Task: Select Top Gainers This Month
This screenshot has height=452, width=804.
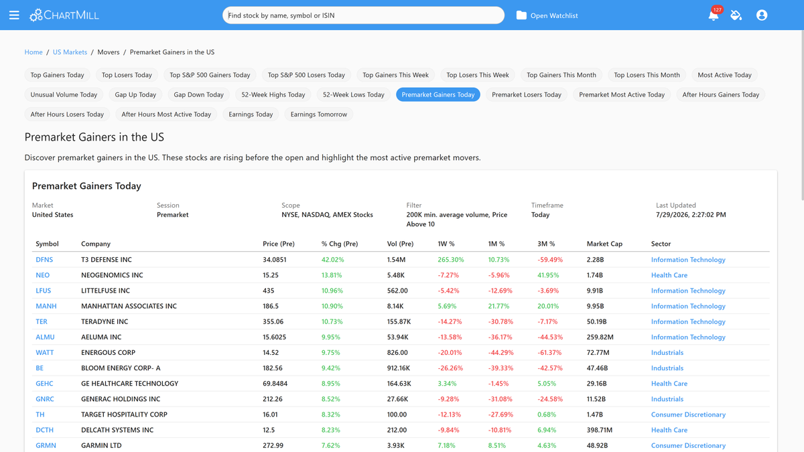Action: (561, 75)
